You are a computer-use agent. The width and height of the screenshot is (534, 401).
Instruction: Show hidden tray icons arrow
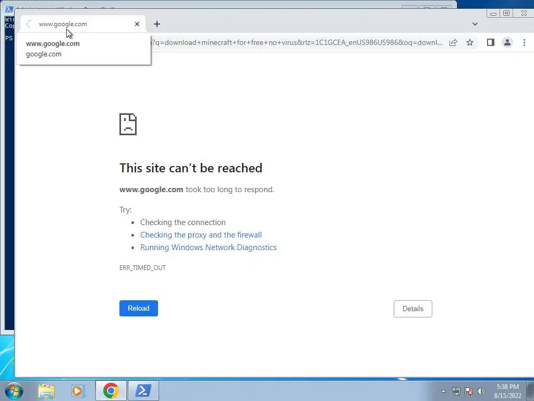tap(443, 391)
